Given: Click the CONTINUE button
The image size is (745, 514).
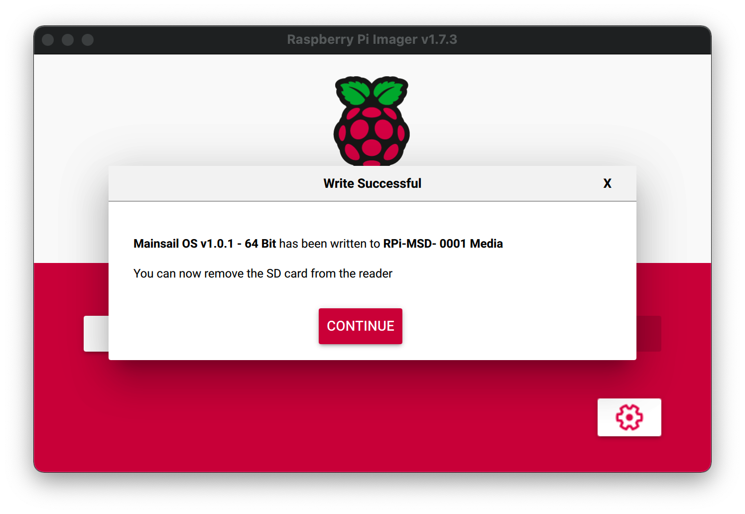Looking at the screenshot, I should coord(361,326).
